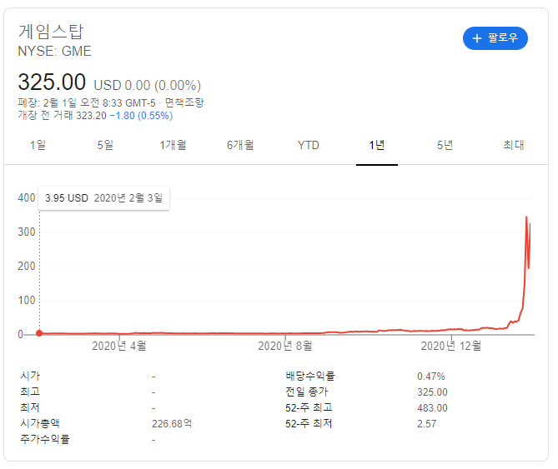Click the 3.95 USD chart tooltip
The height and width of the screenshot is (469, 558).
click(103, 198)
